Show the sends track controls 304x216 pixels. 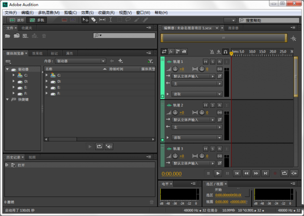pos(177,52)
